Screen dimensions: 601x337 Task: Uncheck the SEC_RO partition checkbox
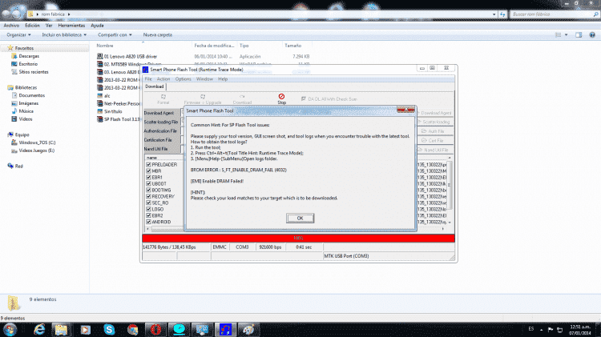(x=148, y=203)
